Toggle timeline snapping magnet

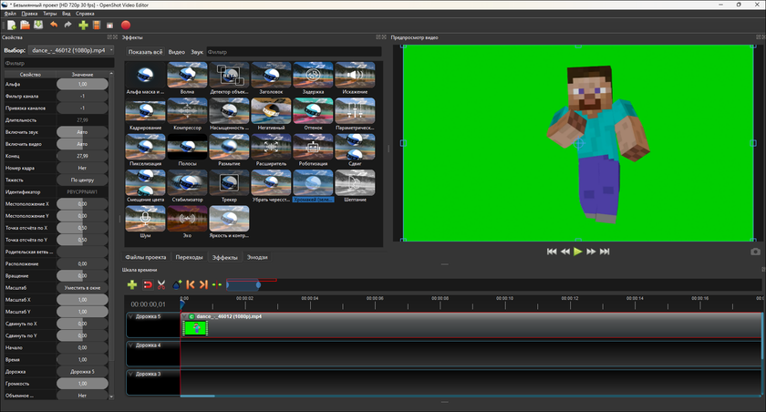coord(147,284)
